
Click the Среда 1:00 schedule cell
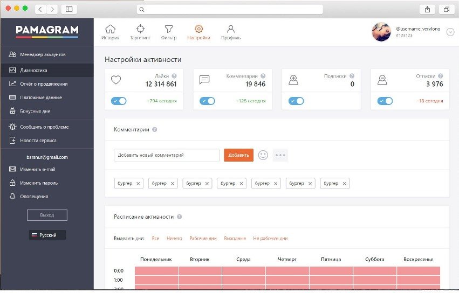coord(244,280)
